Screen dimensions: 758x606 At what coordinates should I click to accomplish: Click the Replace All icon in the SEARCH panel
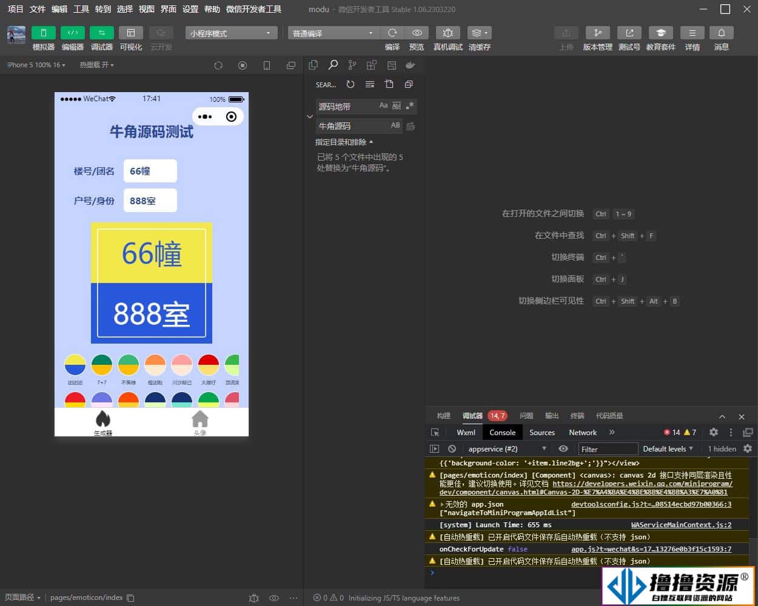pos(411,126)
